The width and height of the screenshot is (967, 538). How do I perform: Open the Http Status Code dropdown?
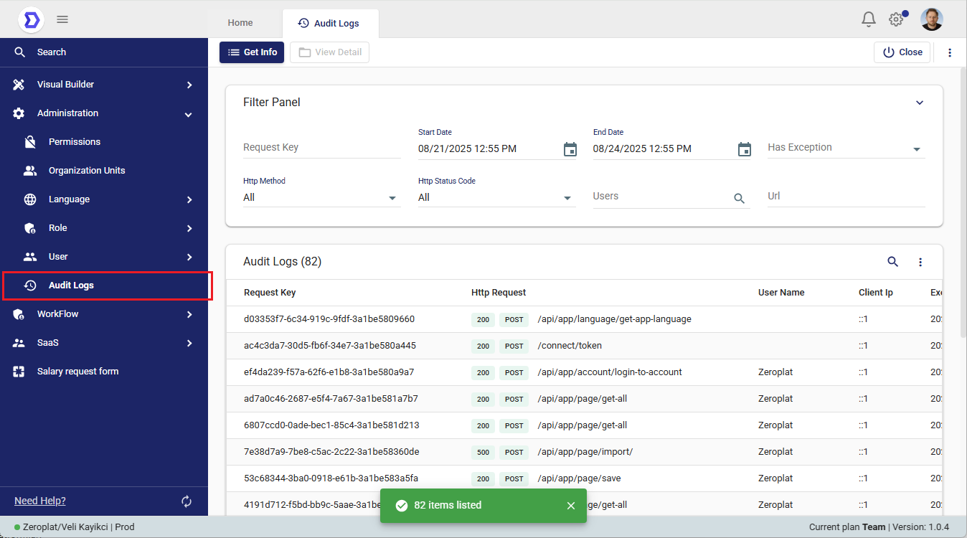point(496,197)
